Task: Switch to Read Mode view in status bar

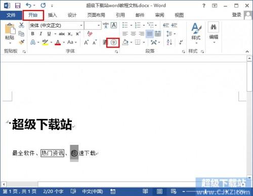Action: click(x=145, y=191)
